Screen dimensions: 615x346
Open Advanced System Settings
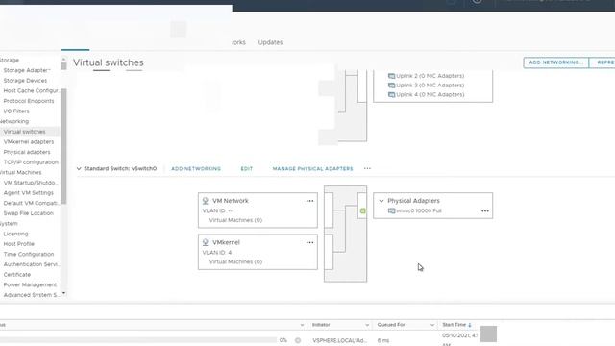coord(31,295)
